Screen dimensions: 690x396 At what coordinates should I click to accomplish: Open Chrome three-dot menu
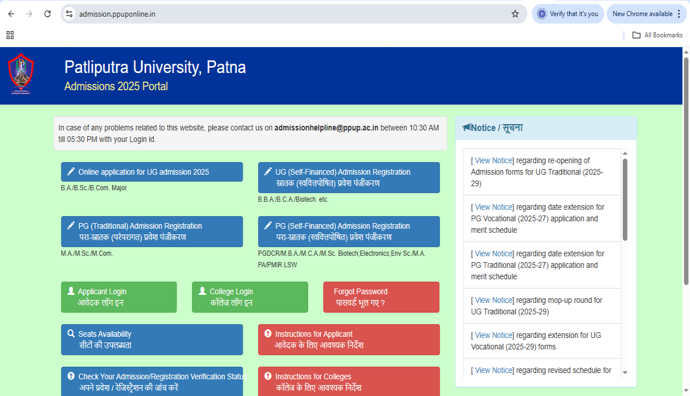(679, 14)
